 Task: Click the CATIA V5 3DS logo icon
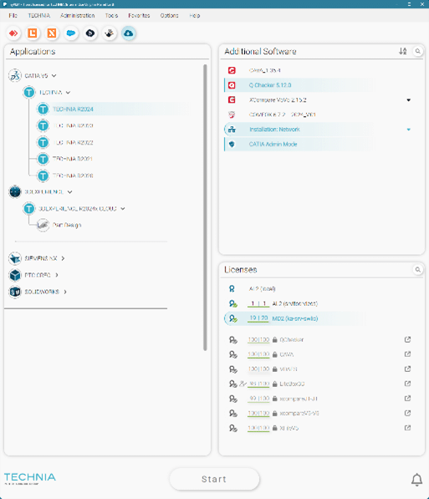[x=15, y=76]
